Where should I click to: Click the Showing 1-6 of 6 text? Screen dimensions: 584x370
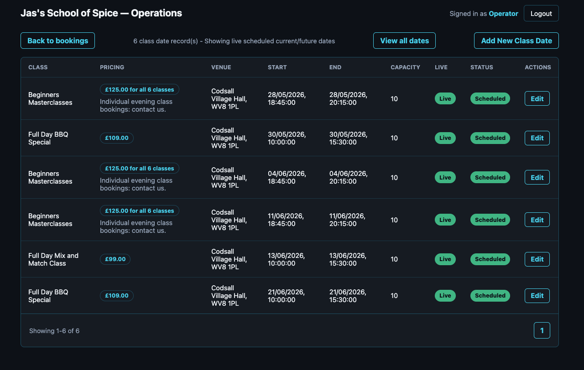click(54, 331)
